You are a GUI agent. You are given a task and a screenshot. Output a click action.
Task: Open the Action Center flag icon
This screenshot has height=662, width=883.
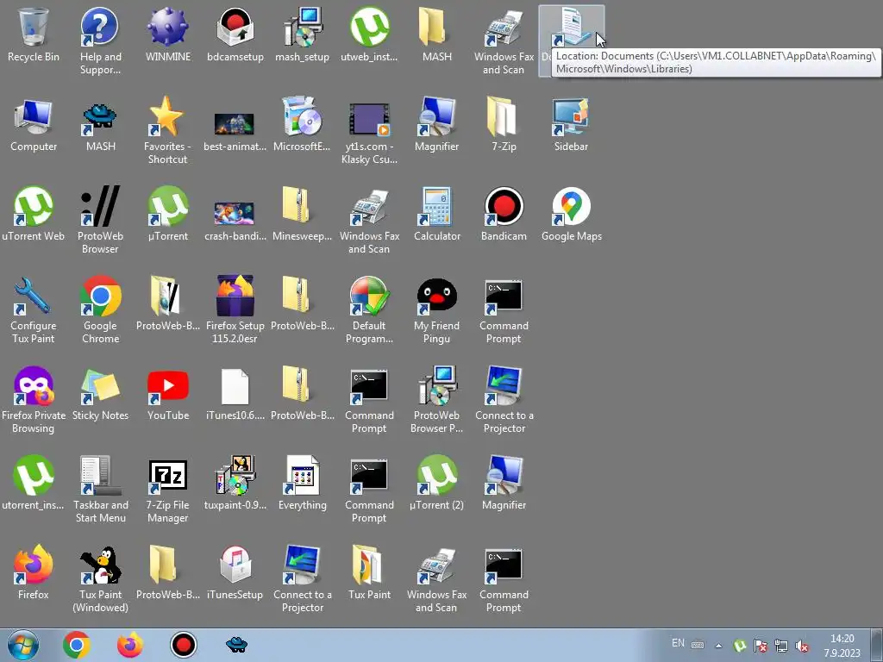coord(761,646)
